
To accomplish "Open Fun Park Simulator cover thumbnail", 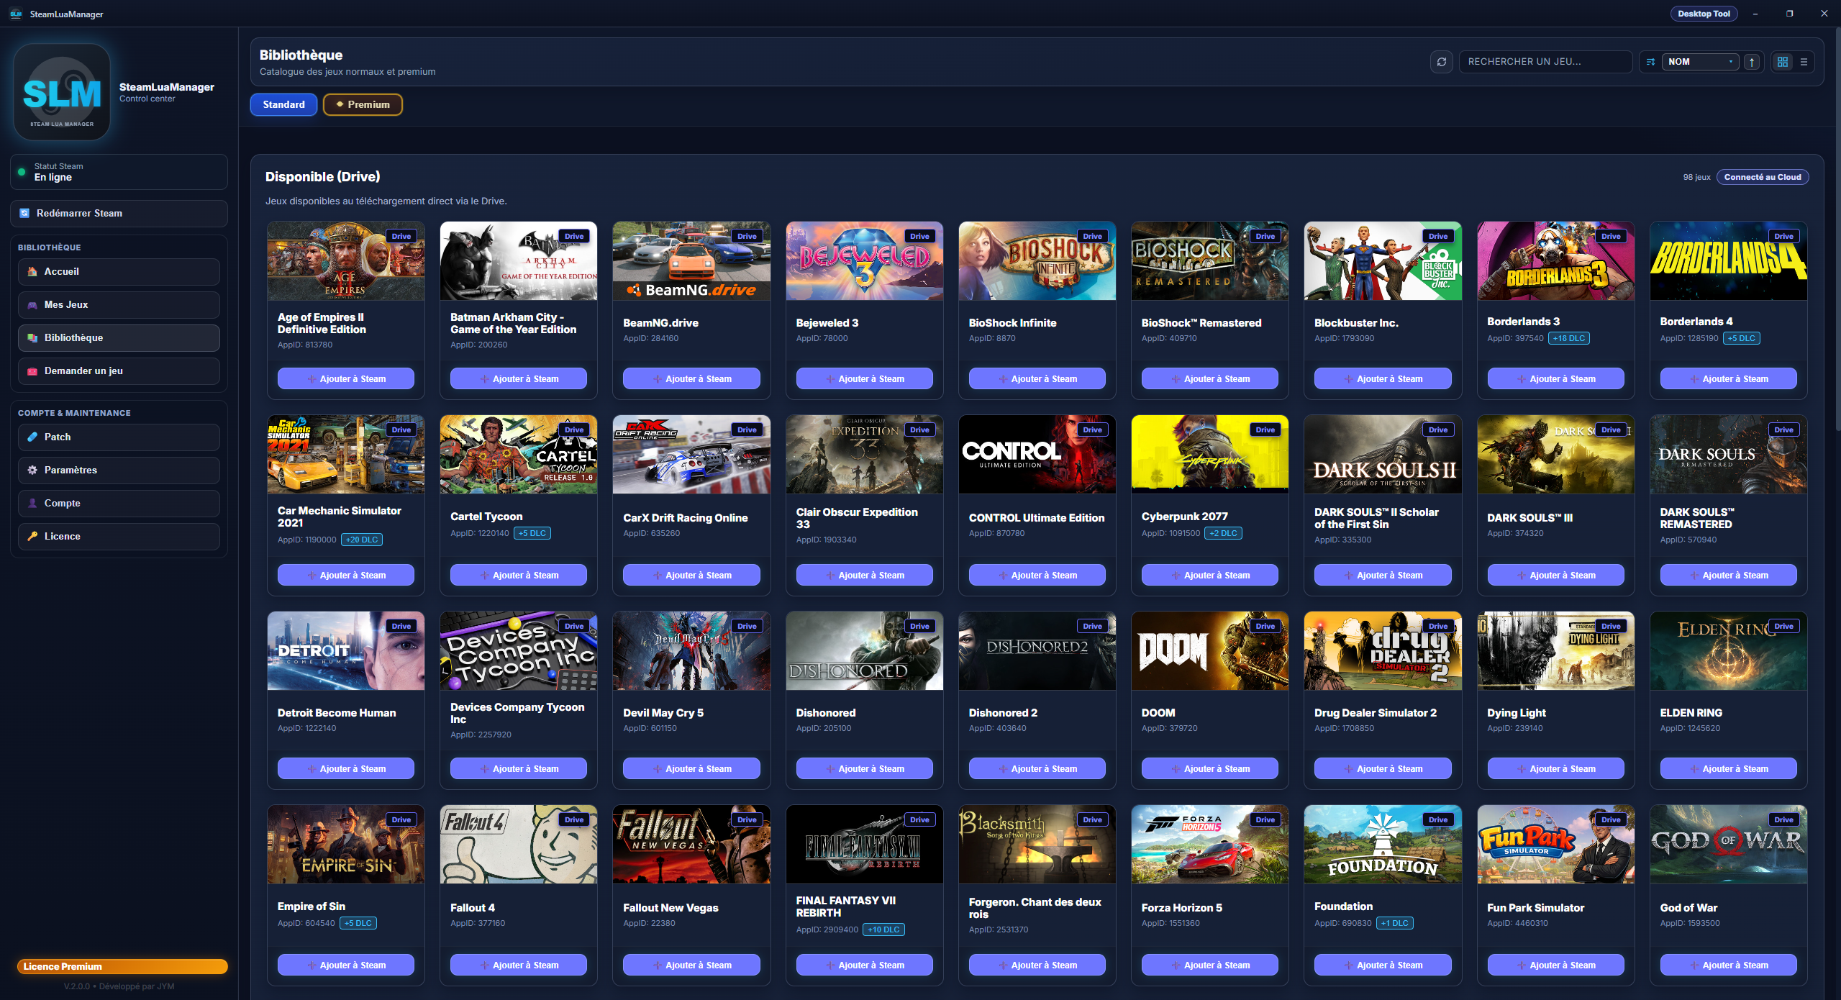I will [1555, 844].
